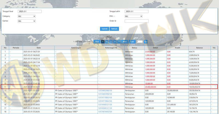Click the Go button
Screen dimensions: 219x114
[x=146, y=42]
